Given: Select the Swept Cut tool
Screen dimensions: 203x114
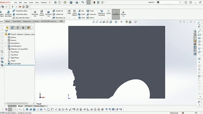Looking at the screenshot, I should point(58,11).
